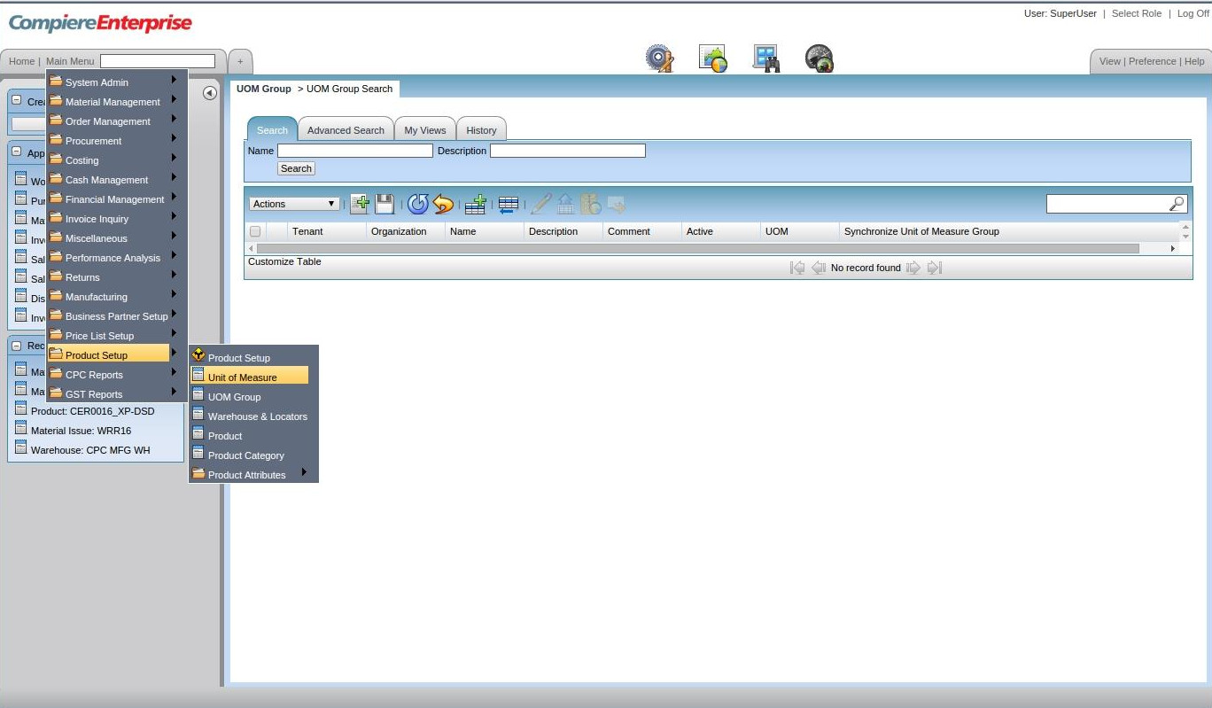1212x708 pixels.
Task: Open the Actions dropdown
Action: pos(294,204)
